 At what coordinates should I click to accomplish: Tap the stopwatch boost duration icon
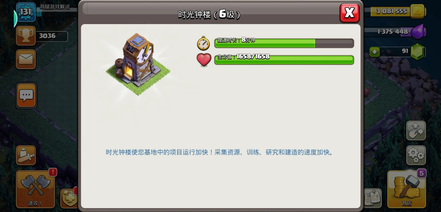pos(203,43)
